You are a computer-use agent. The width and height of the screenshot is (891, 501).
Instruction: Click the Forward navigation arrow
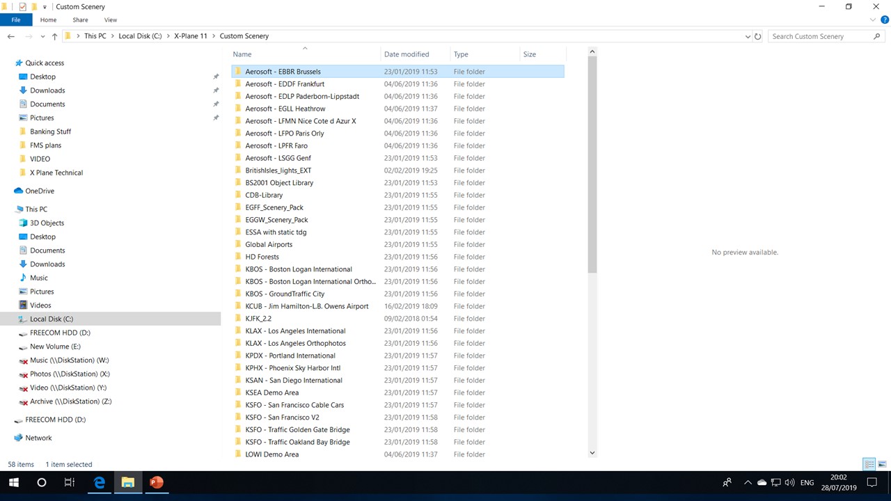coord(29,36)
